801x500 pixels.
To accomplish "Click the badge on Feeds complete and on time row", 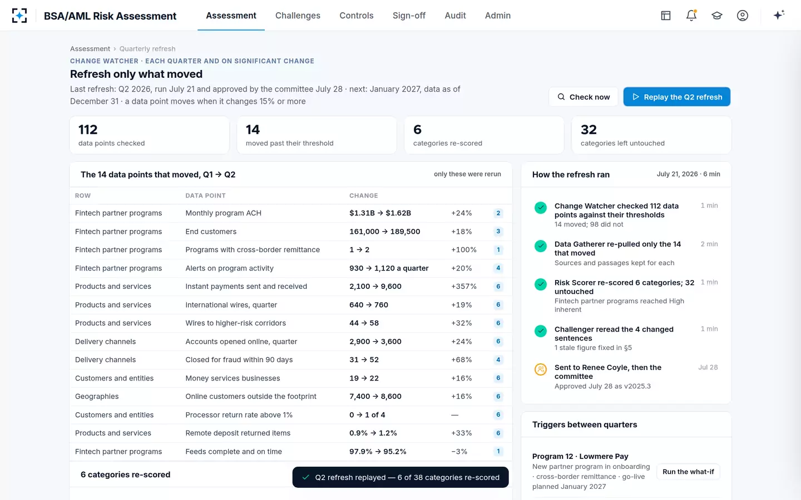I will click(x=498, y=452).
